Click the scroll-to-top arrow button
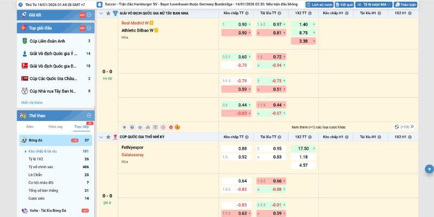 pyautogui.click(x=429, y=169)
